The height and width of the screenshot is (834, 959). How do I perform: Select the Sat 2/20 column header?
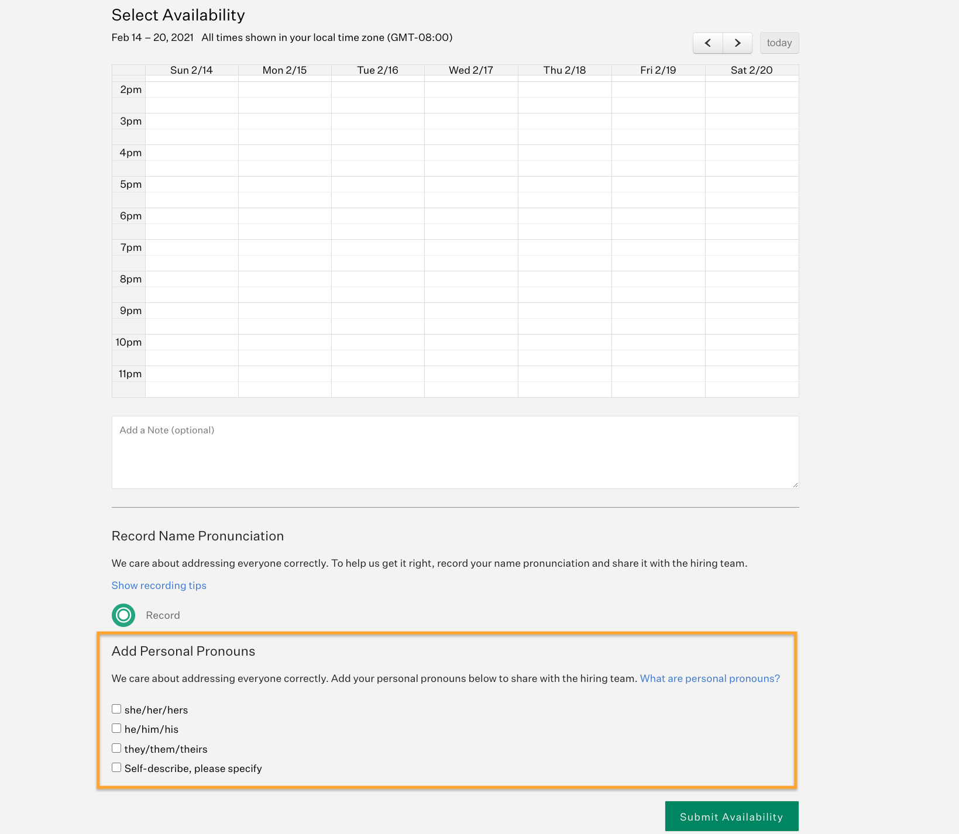coord(752,70)
